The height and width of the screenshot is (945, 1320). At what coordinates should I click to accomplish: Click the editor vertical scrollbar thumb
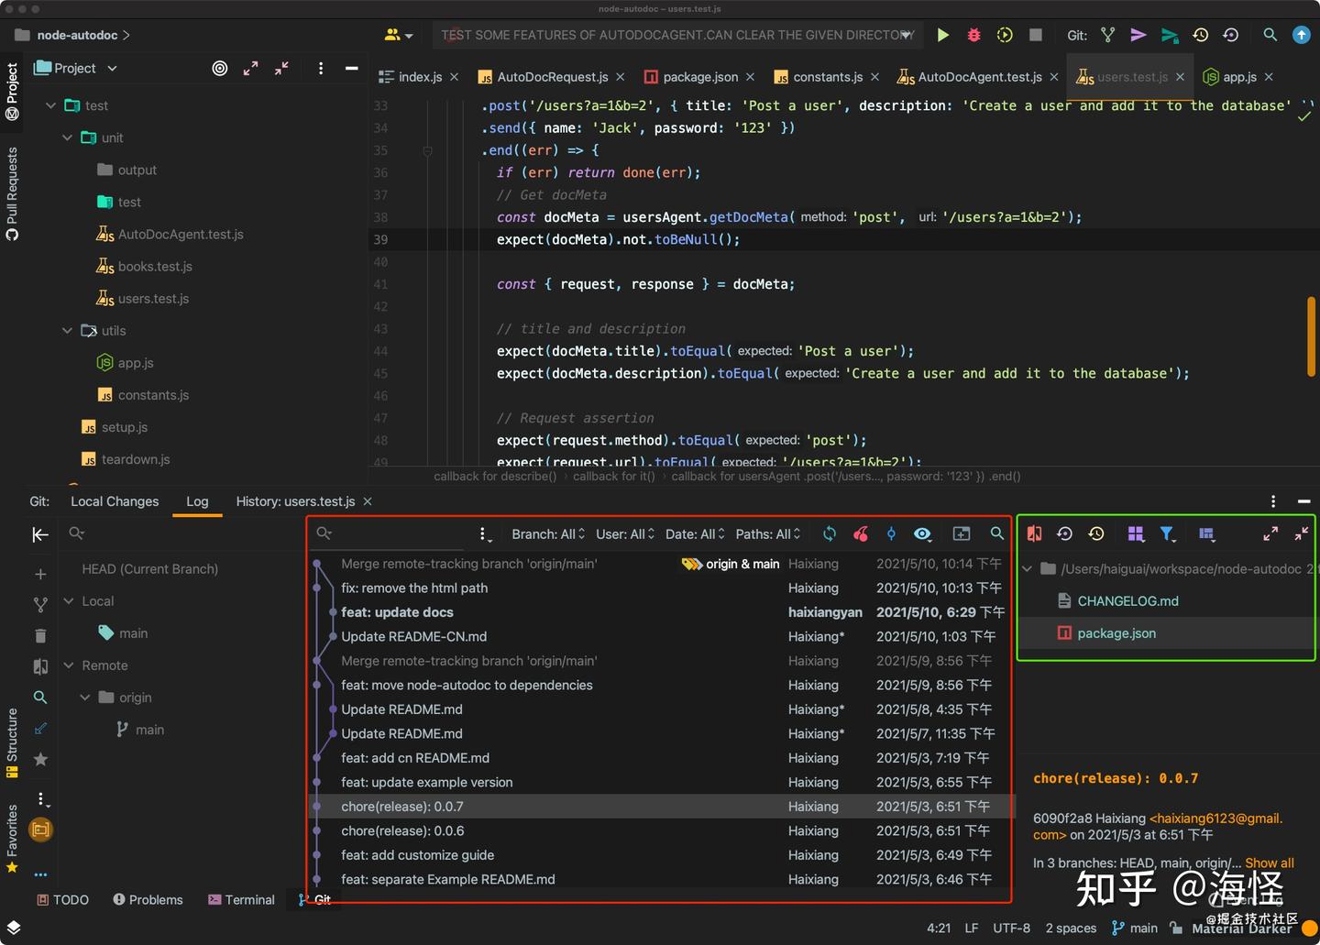click(1311, 335)
